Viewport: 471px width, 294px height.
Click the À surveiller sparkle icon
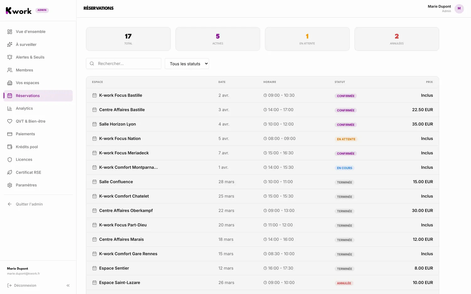tap(10, 45)
